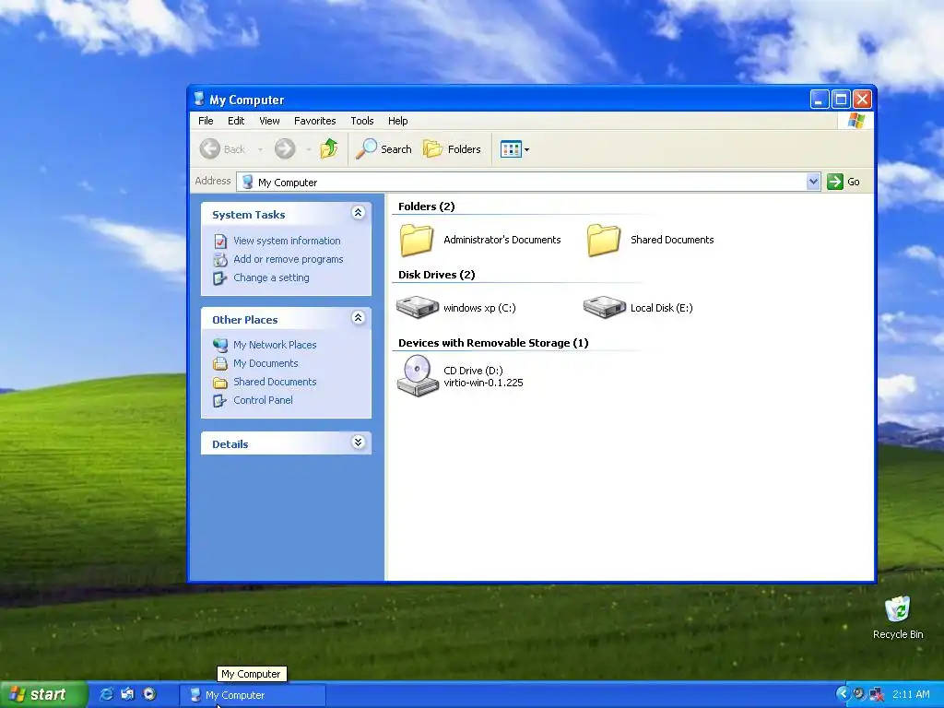The width and height of the screenshot is (944, 708).
Task: Toggle the Folders pane
Action: (452, 148)
